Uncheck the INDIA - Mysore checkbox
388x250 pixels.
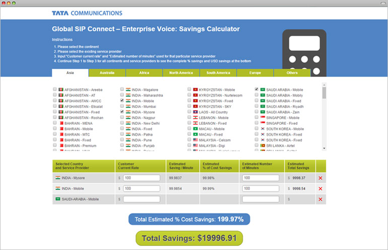coord(122,112)
